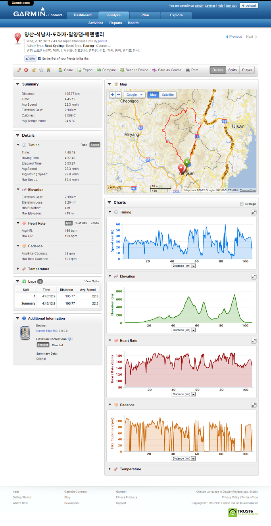This screenshot has height=526, width=271.
Task: Click the award badge icon in toolbar
Action: point(48,70)
